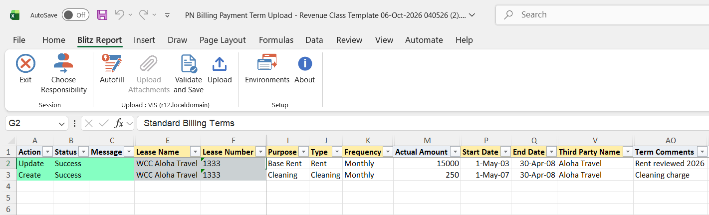Screen dimensions: 709x215
Task: Expand the file name title dropdown
Action: 473,15
